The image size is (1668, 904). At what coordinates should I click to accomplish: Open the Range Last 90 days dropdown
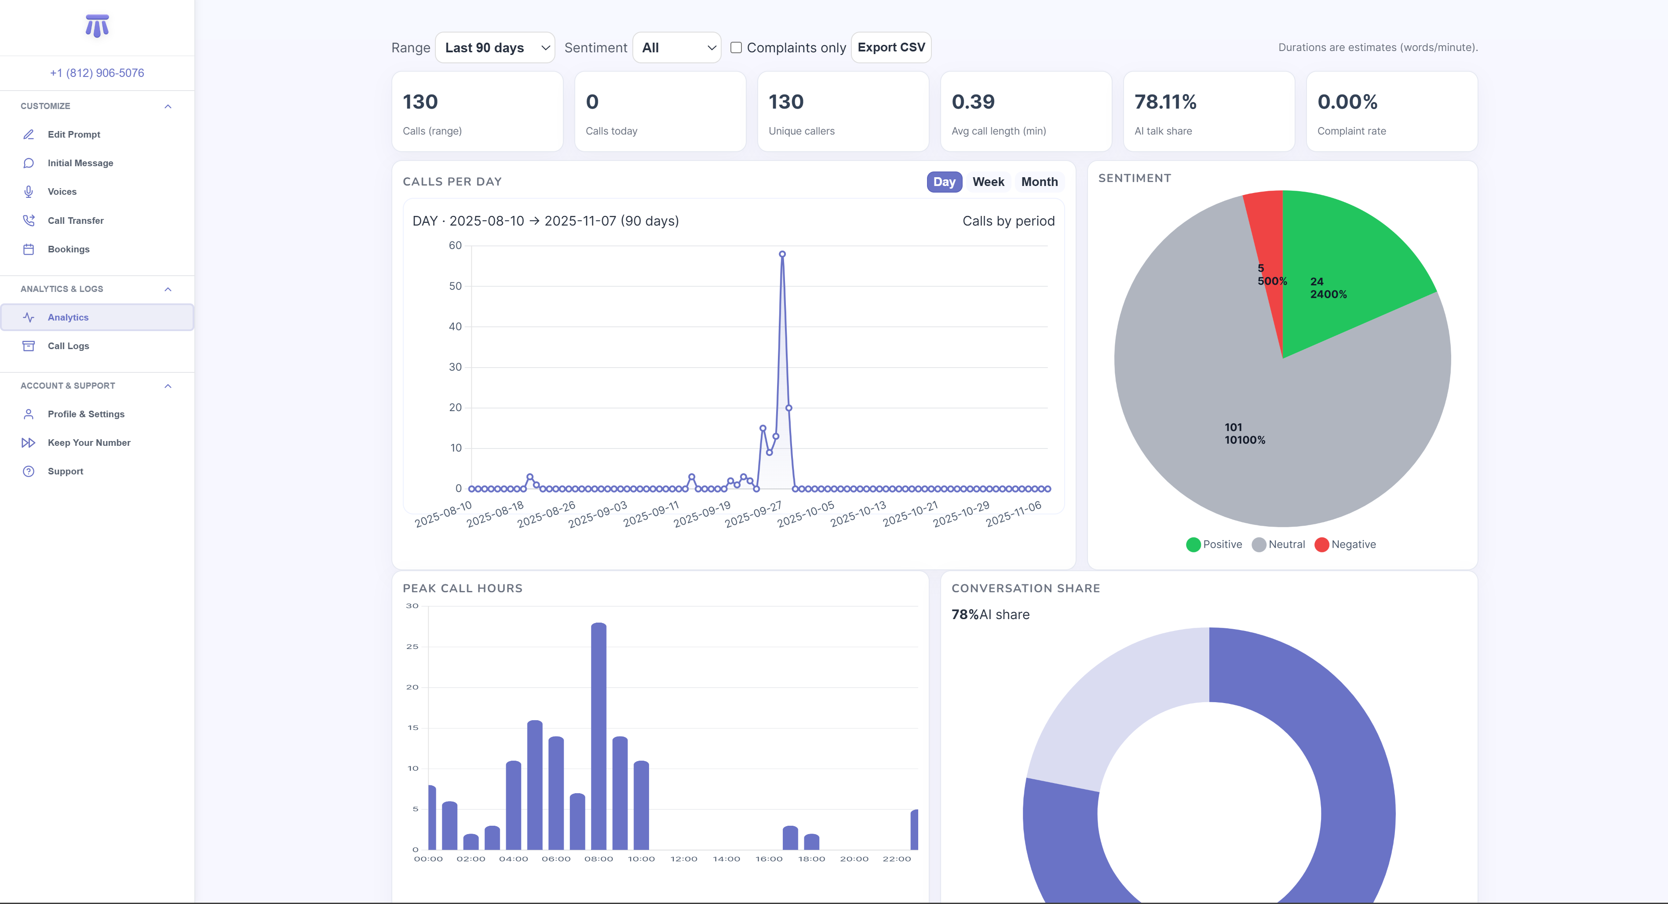click(x=495, y=48)
